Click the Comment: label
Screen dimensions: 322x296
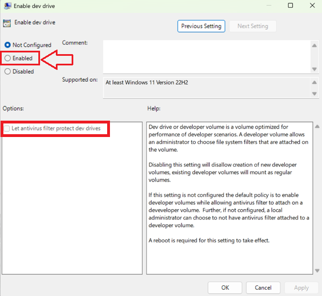75,43
